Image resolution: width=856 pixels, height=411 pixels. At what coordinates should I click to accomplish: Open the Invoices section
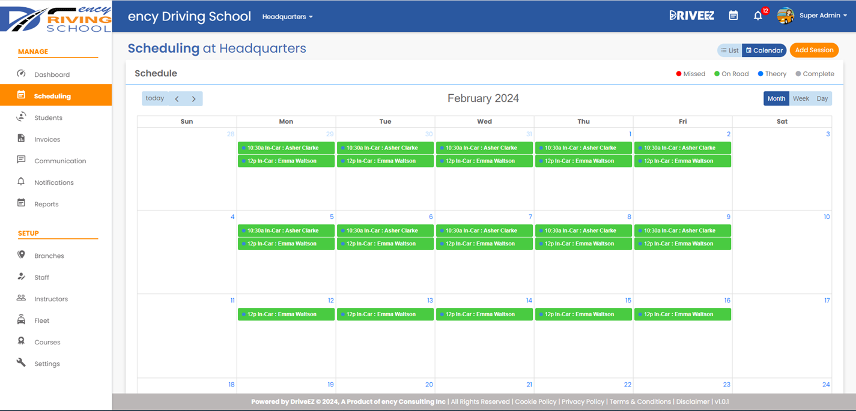pyautogui.click(x=45, y=139)
